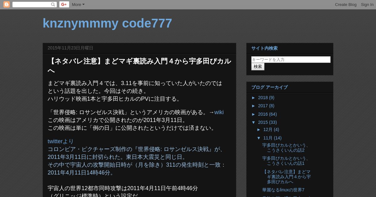This screenshot has height=197, width=376.
Task: Expand the 2017 archive arrow
Action: 254,106
